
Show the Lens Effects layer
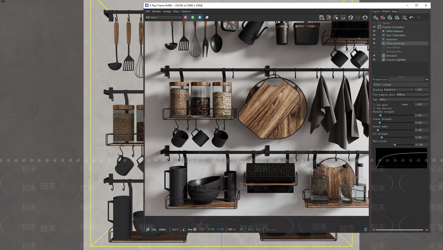click(x=374, y=48)
